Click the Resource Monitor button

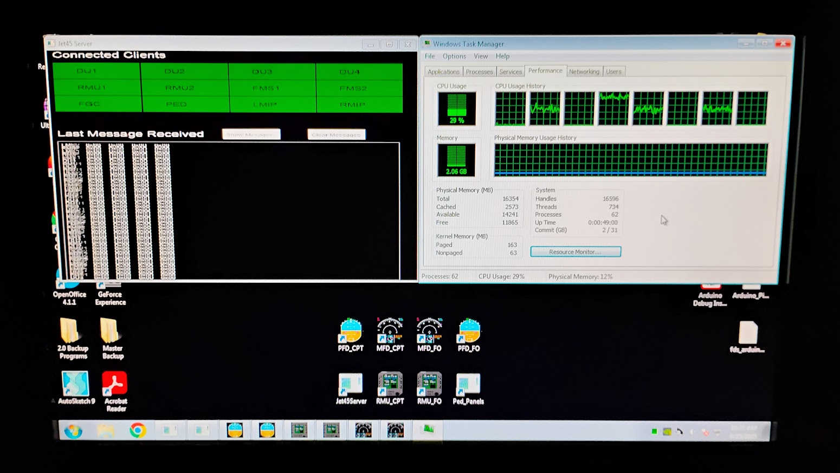coord(575,252)
